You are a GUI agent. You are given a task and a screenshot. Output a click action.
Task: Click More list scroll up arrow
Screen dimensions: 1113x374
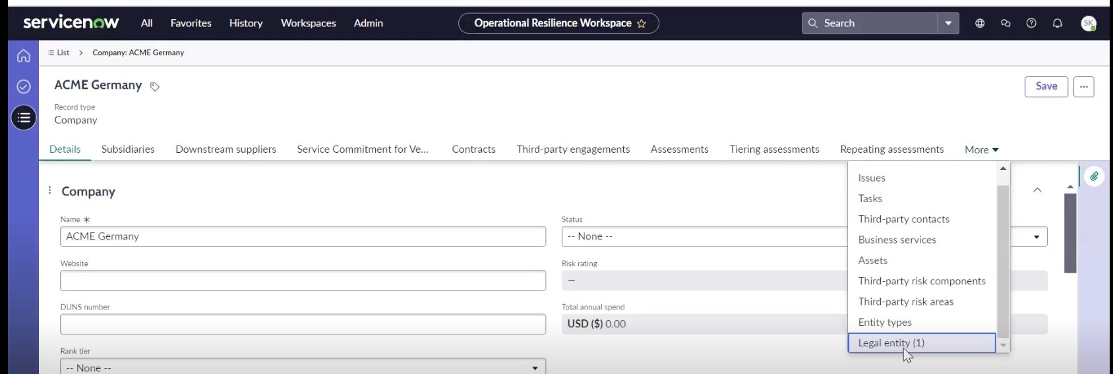coord(1003,169)
